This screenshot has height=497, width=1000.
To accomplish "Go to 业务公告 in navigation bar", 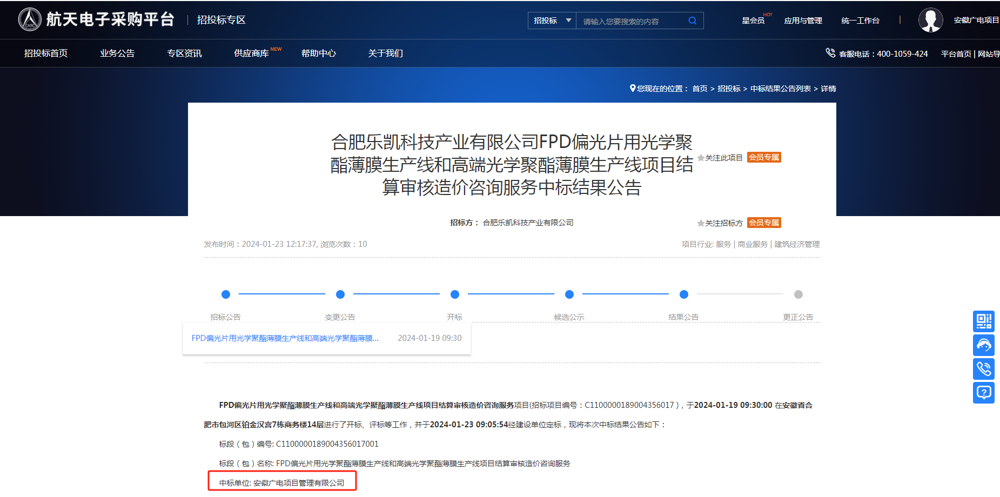I will (117, 53).
